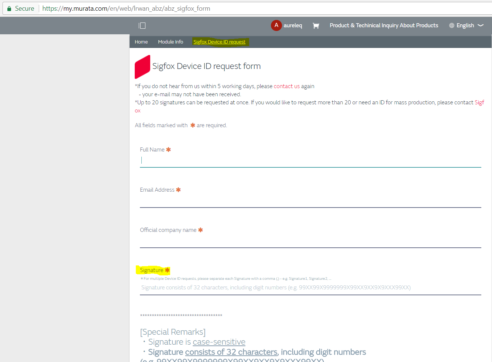Go to Home menu item
Viewport: 492px width, 362px height.
point(141,42)
